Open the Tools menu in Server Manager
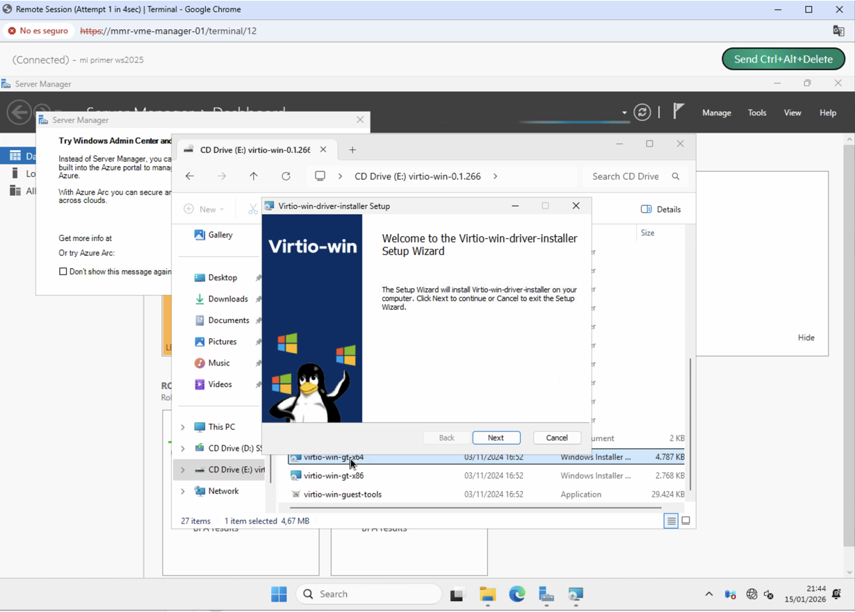 757,112
